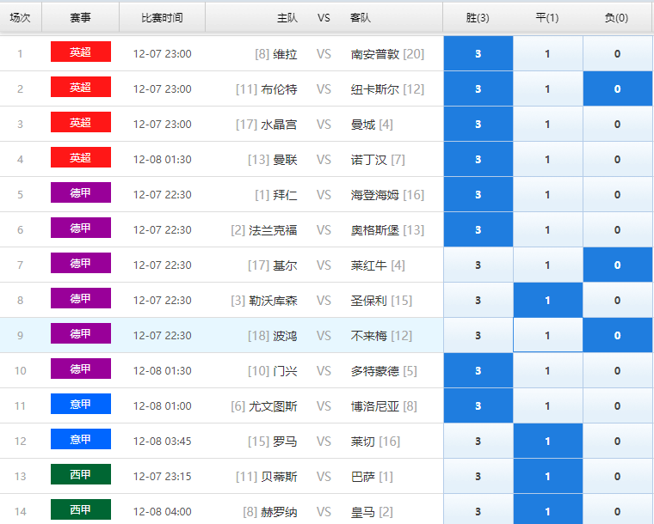Click match time 12-08 04:00
The height and width of the screenshot is (524, 654).
163,511
